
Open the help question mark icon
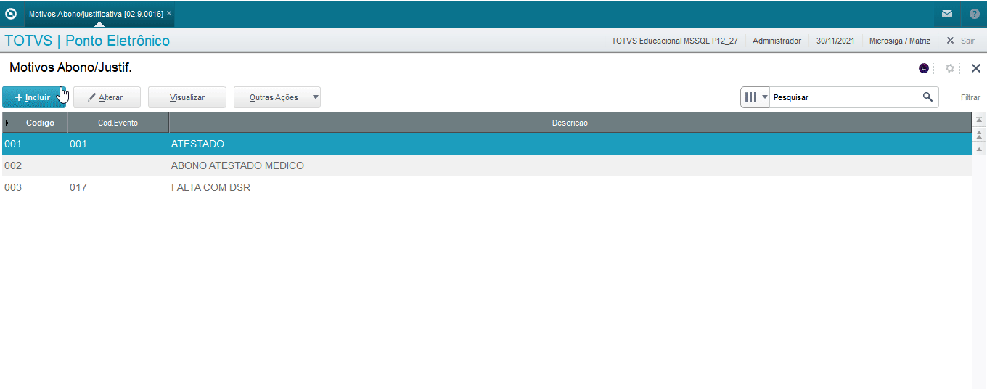[x=975, y=14]
